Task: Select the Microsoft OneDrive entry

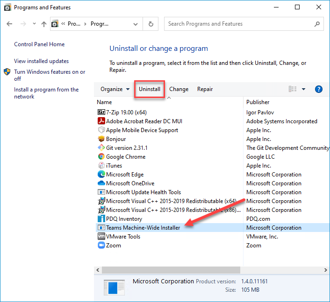Action: coord(130,183)
